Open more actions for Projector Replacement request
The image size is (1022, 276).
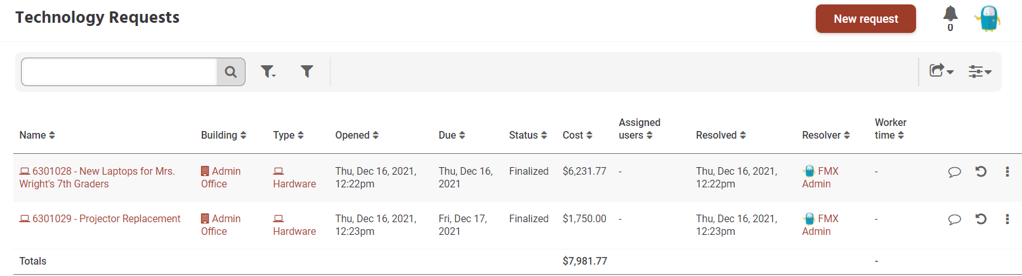[x=1007, y=219]
